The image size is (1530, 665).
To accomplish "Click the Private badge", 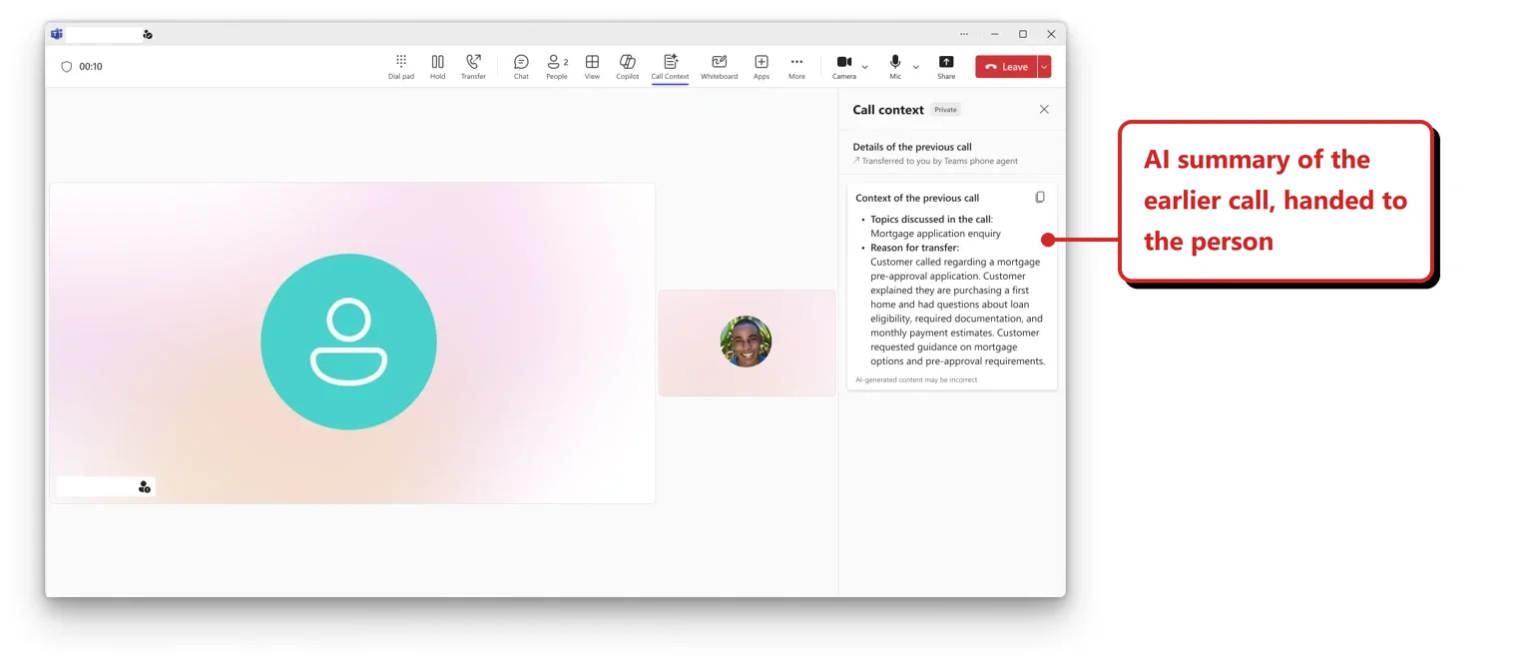I will coord(945,110).
